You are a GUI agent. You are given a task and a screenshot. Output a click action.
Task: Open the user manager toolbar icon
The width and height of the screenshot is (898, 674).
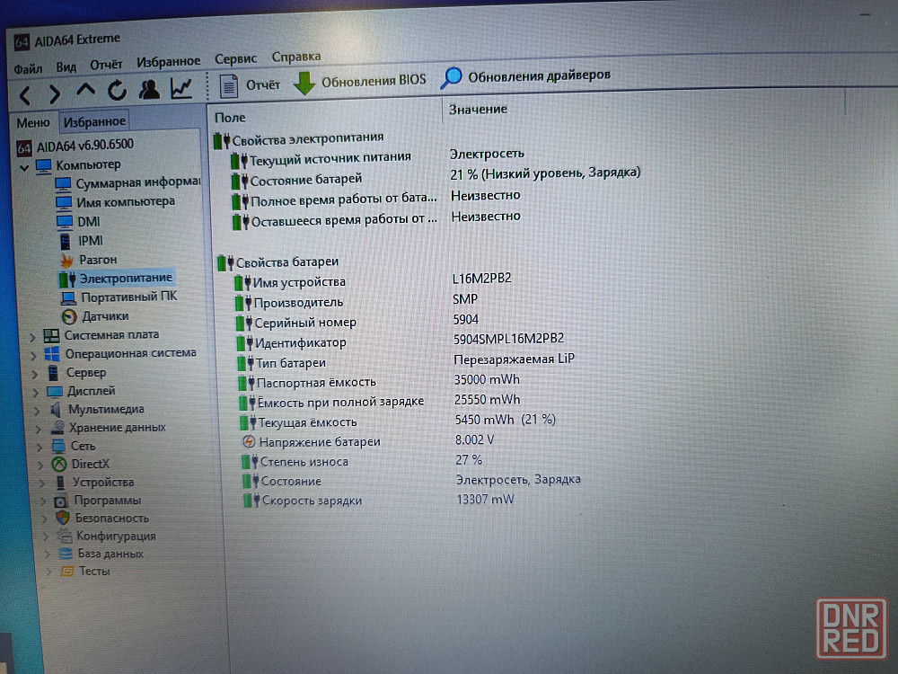coord(150,89)
